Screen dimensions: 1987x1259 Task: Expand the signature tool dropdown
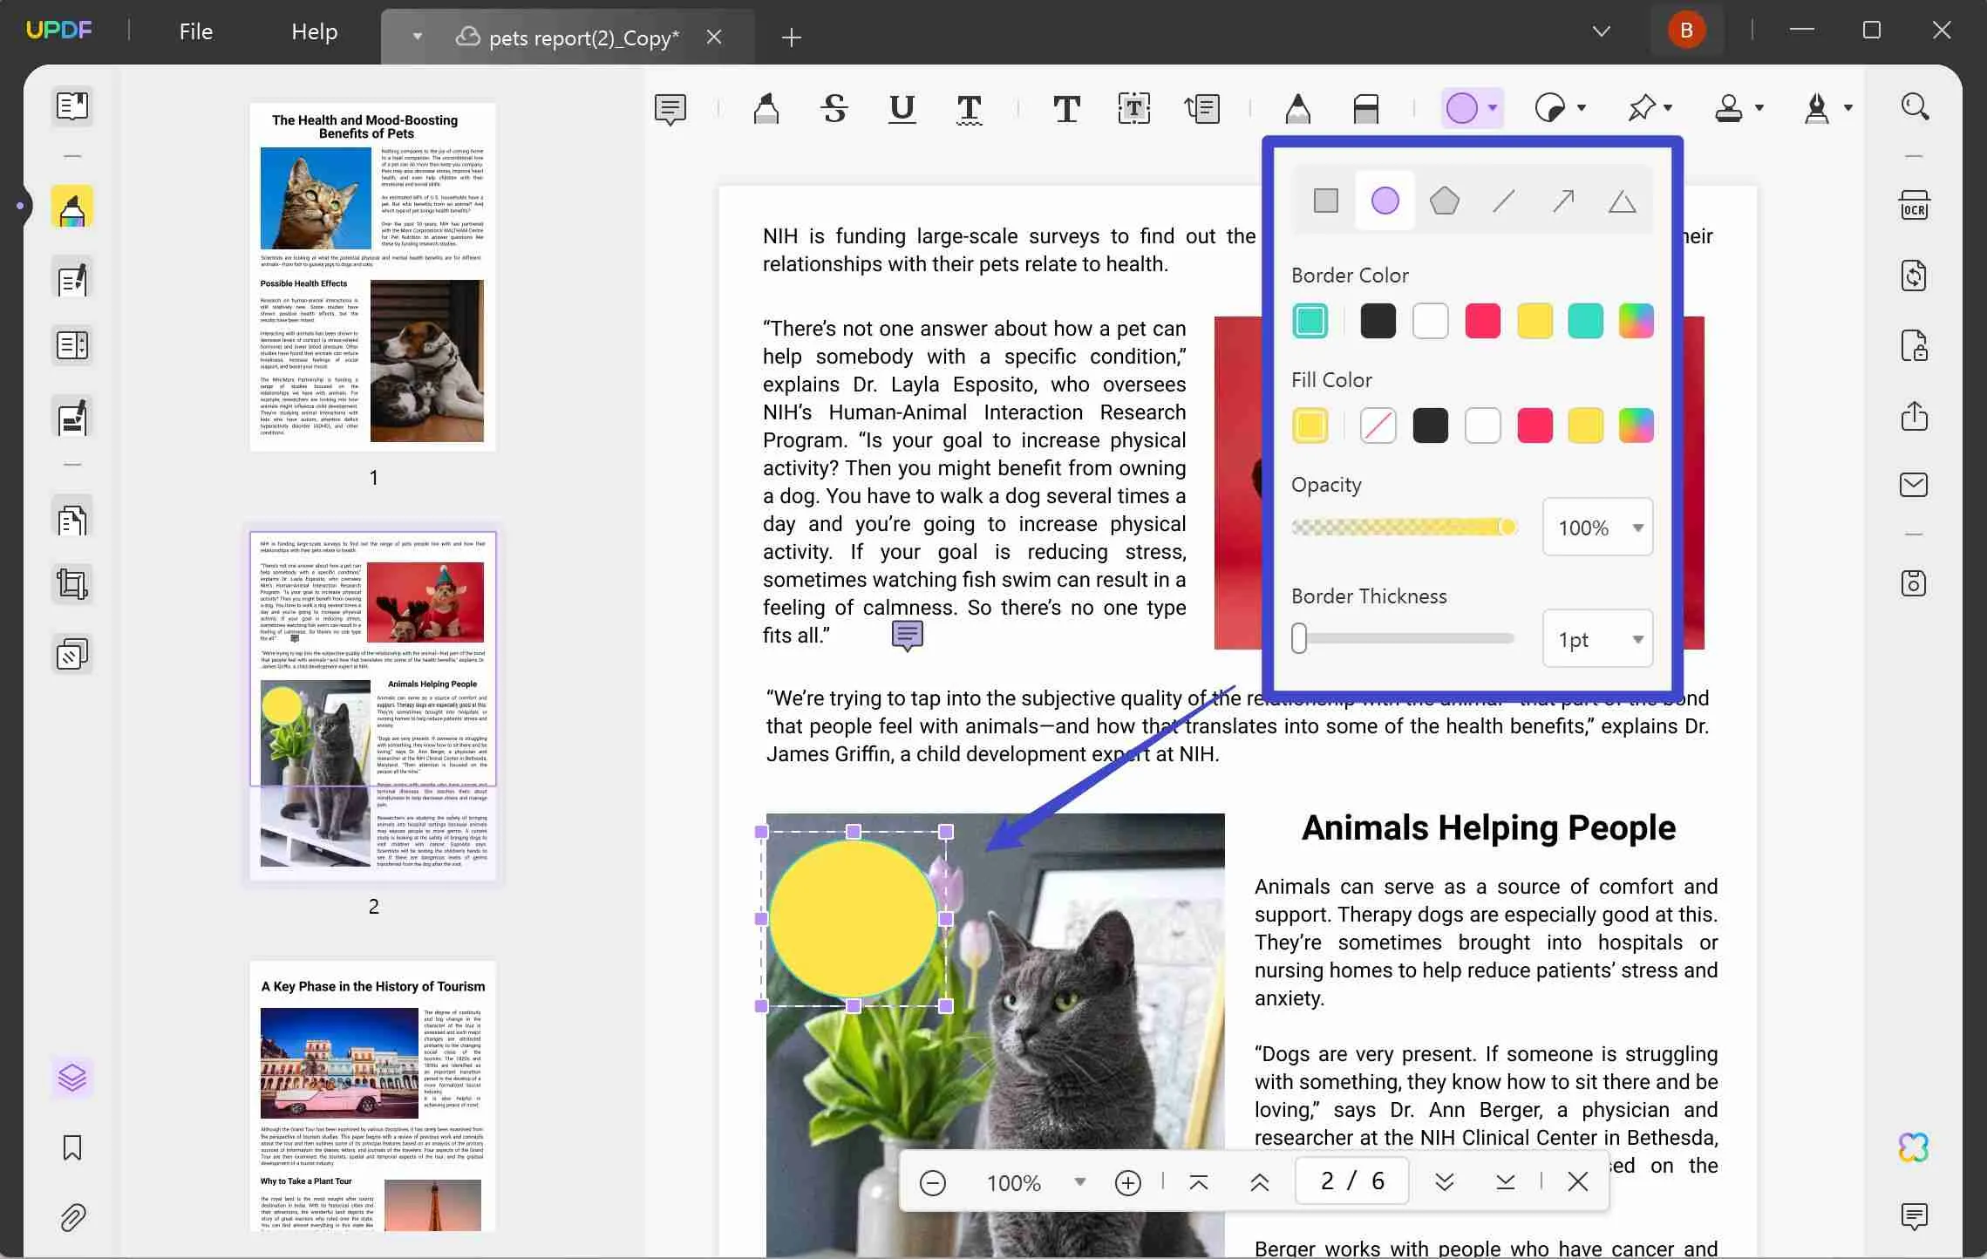(1848, 108)
